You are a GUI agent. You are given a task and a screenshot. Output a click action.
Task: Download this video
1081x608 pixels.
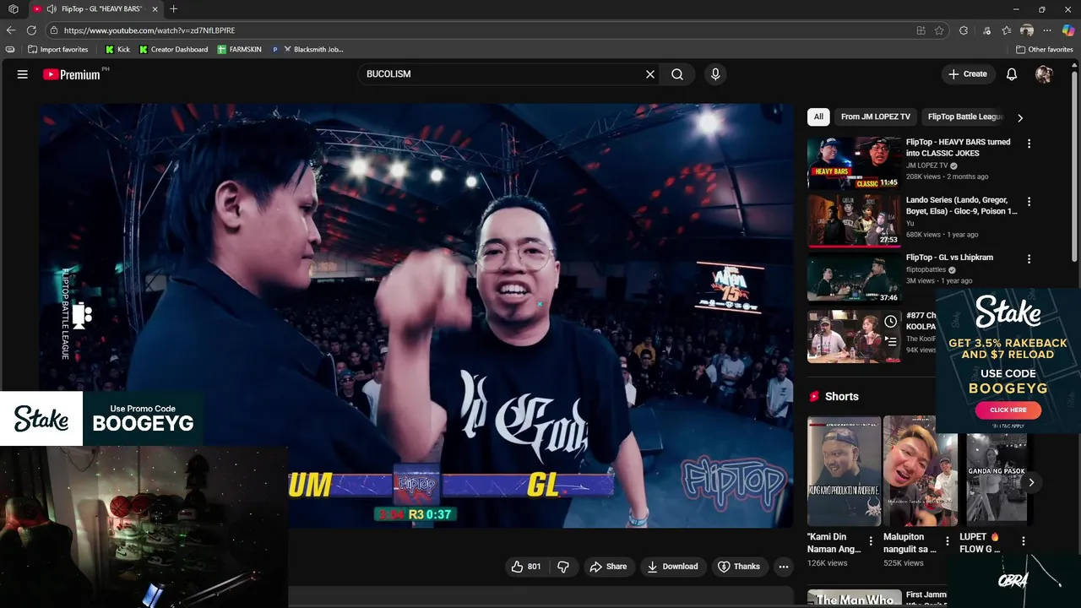[x=672, y=567]
